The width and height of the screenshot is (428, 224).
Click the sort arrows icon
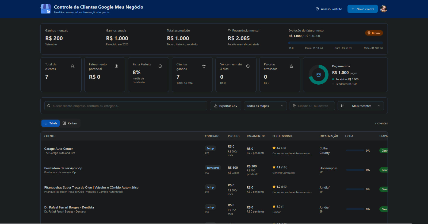click(x=342, y=106)
